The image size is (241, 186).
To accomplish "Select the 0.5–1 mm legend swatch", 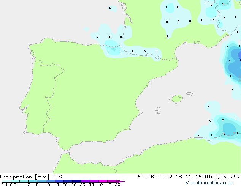I will pyautogui.click(x=15, y=181).
